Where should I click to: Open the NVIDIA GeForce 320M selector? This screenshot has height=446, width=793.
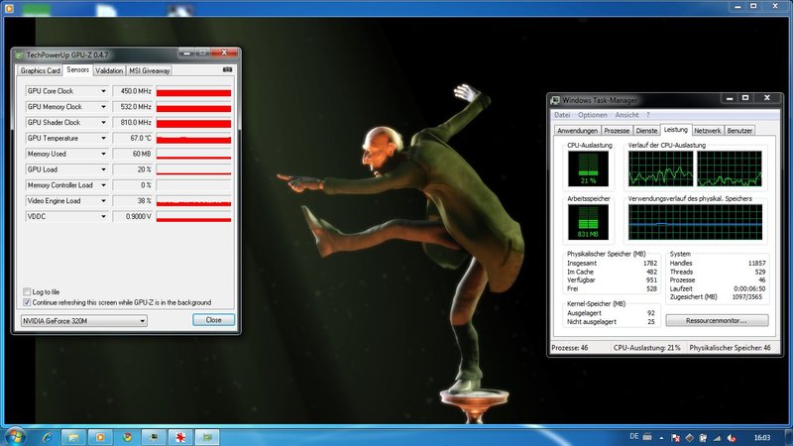84,320
